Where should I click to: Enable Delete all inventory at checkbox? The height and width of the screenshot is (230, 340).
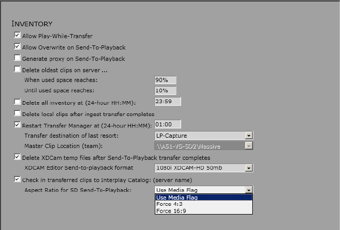(17, 102)
